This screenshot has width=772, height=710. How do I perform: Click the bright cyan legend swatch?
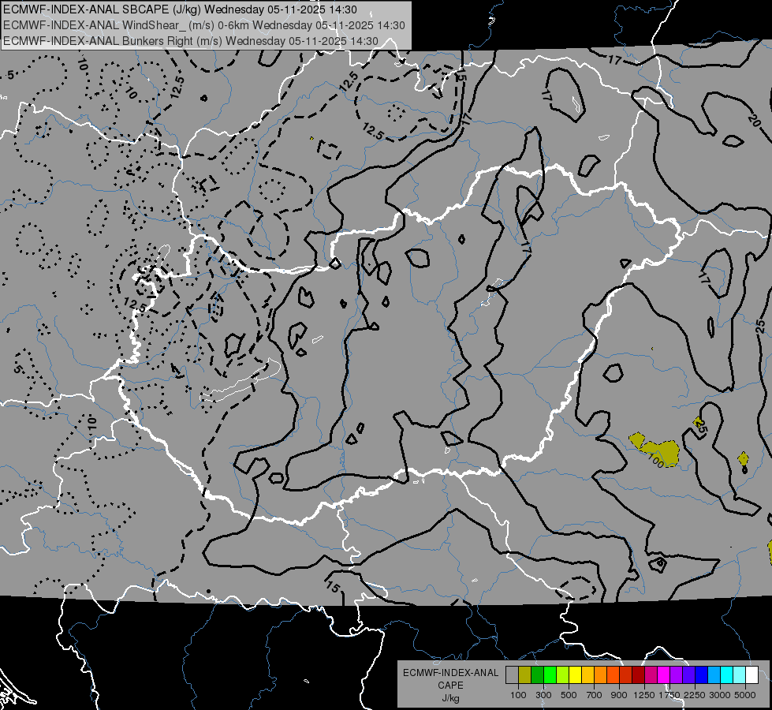[x=727, y=674]
